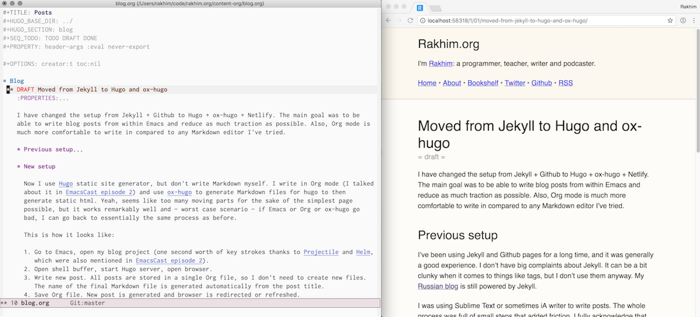Click the #+PROPERTY header-args line
Screen dimensions: 700x317
(76, 47)
